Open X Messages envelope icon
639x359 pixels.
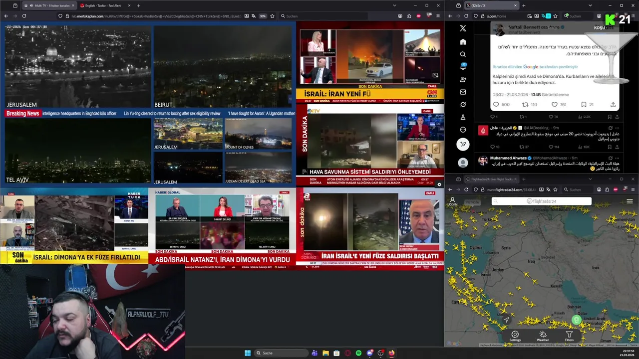tap(463, 92)
